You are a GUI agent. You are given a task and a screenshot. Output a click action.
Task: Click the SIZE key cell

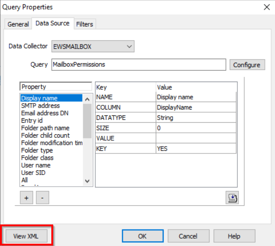click(126, 128)
